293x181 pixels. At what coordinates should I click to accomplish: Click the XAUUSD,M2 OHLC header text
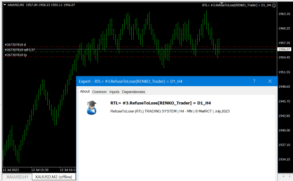[41, 5]
